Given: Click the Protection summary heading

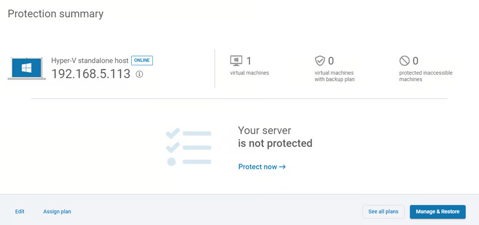Looking at the screenshot, I should tap(55, 14).
